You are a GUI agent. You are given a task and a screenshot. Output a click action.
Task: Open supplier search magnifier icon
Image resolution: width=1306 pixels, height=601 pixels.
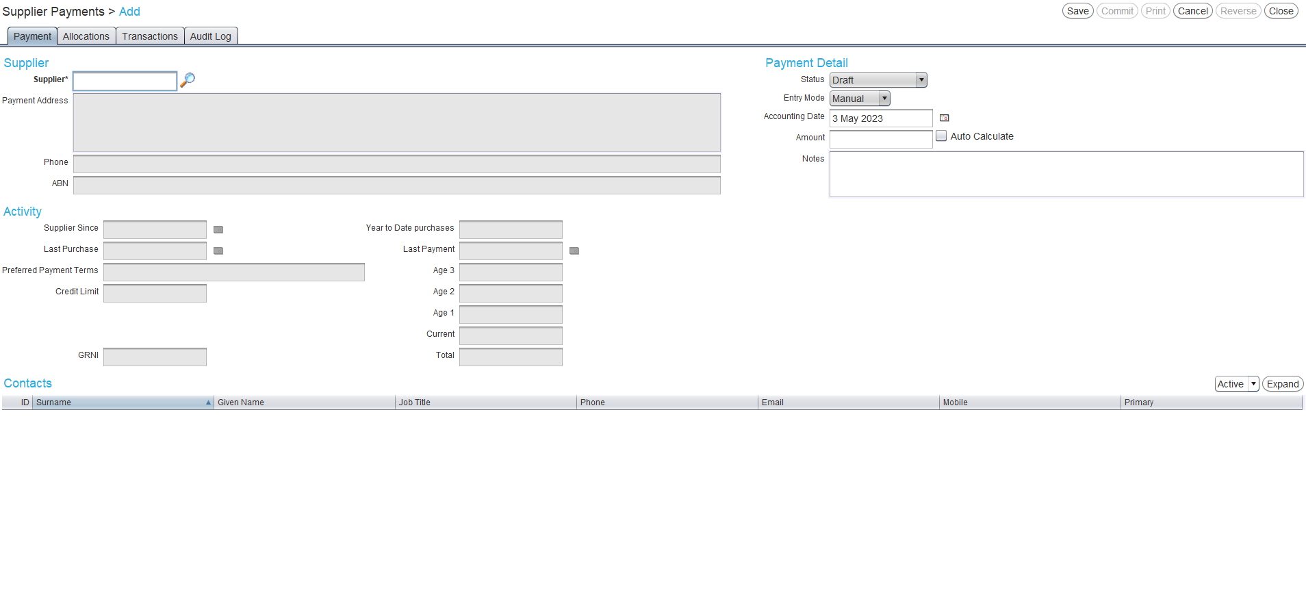(x=188, y=80)
